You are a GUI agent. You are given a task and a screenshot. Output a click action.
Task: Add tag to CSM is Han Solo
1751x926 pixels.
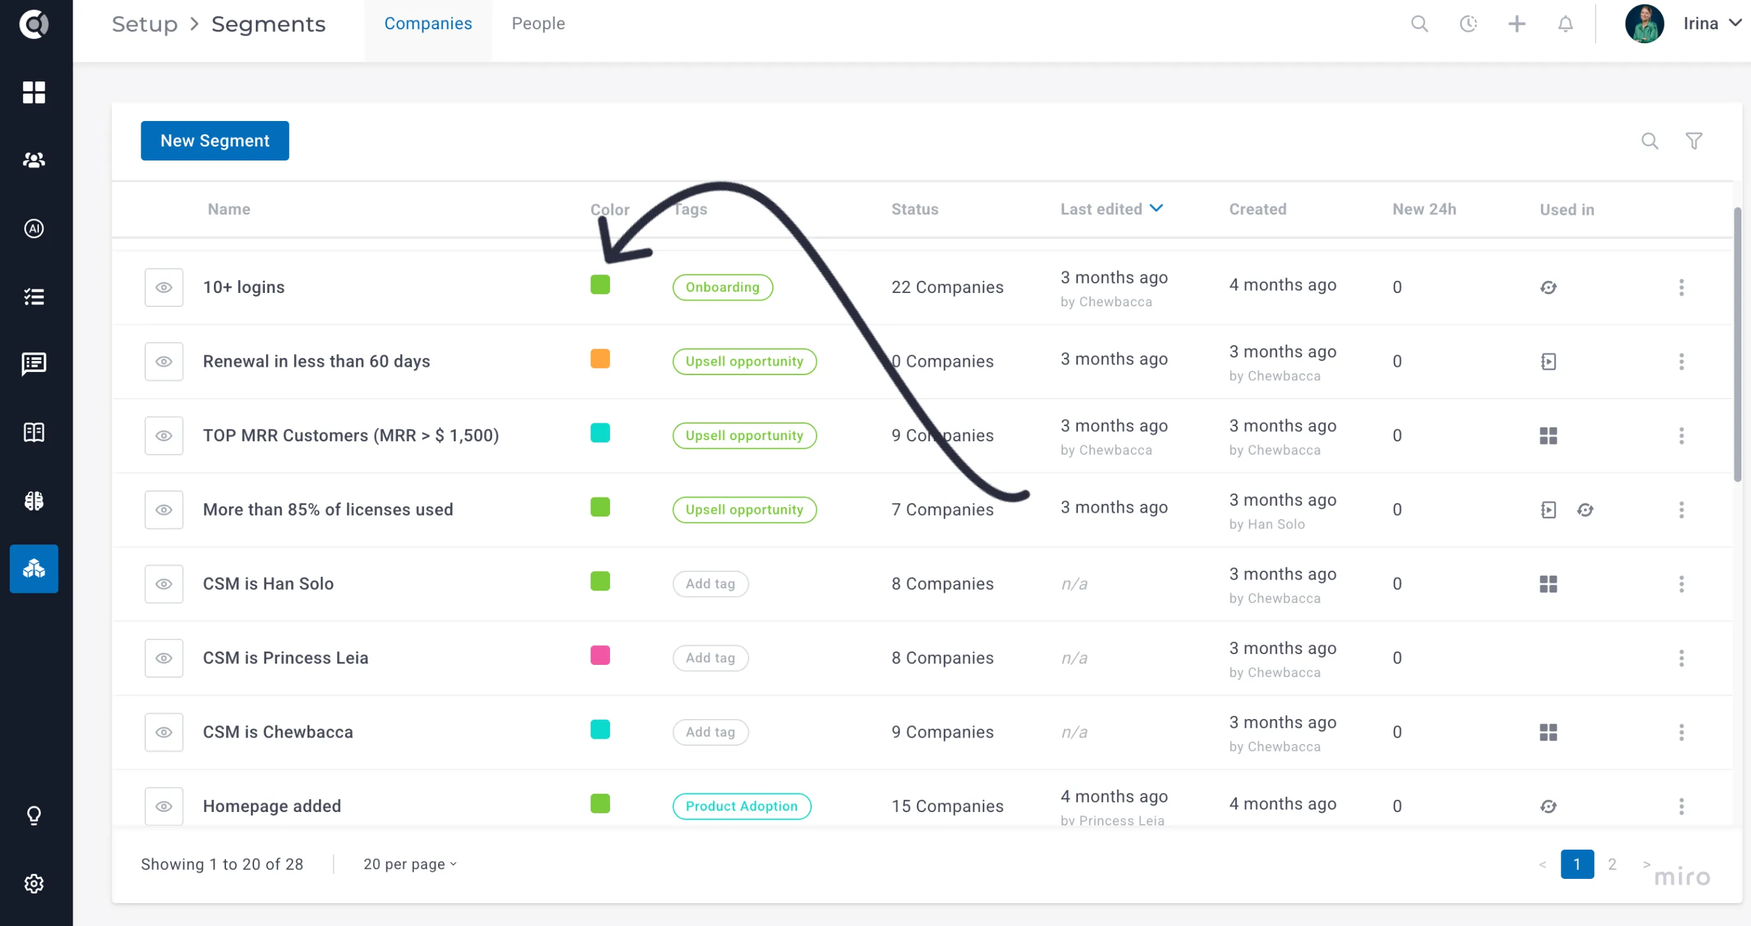point(711,583)
